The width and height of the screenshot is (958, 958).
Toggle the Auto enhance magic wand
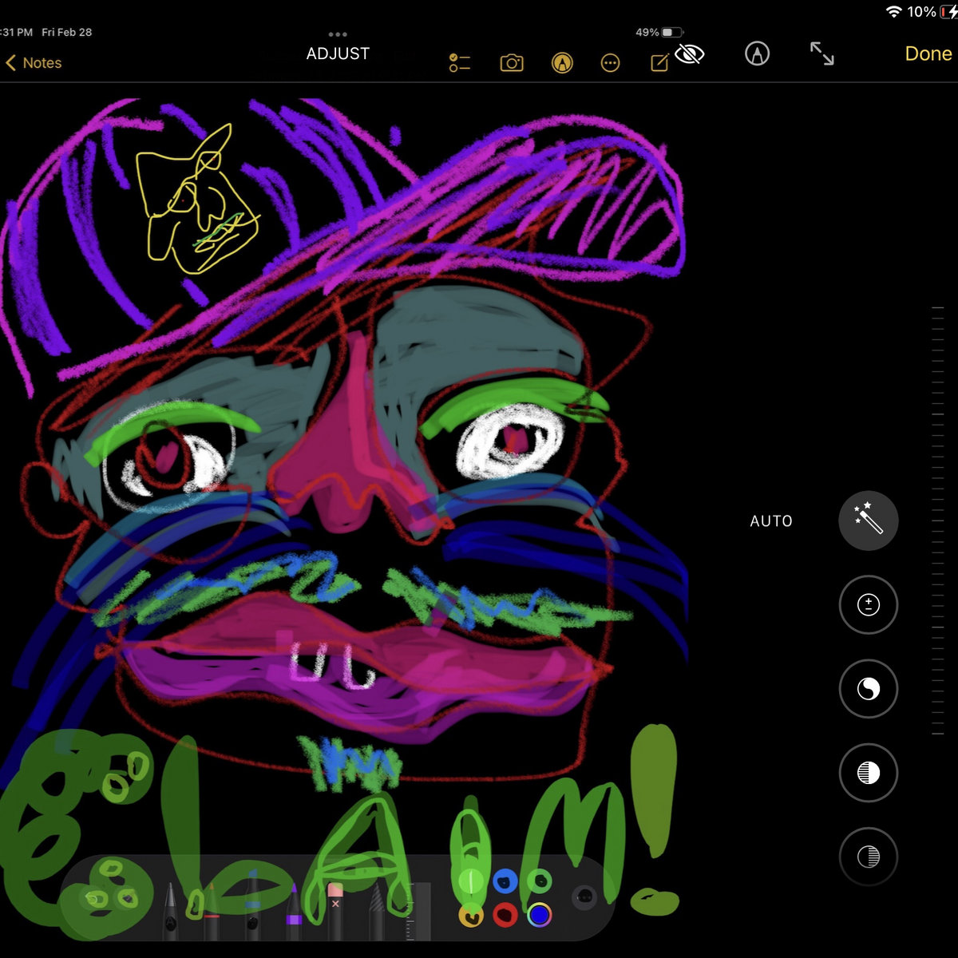[868, 521]
